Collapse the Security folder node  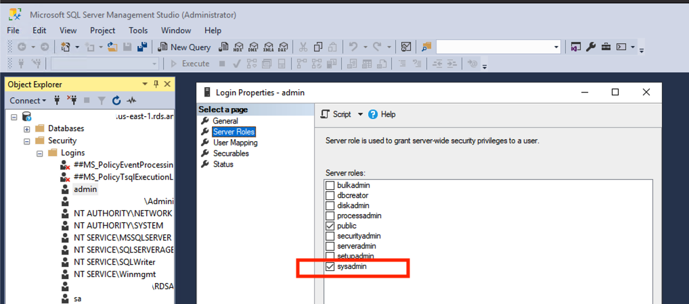[x=27, y=141]
